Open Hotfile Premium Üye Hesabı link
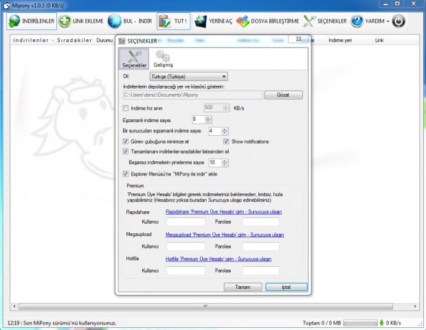426x330 pixels. click(218, 259)
